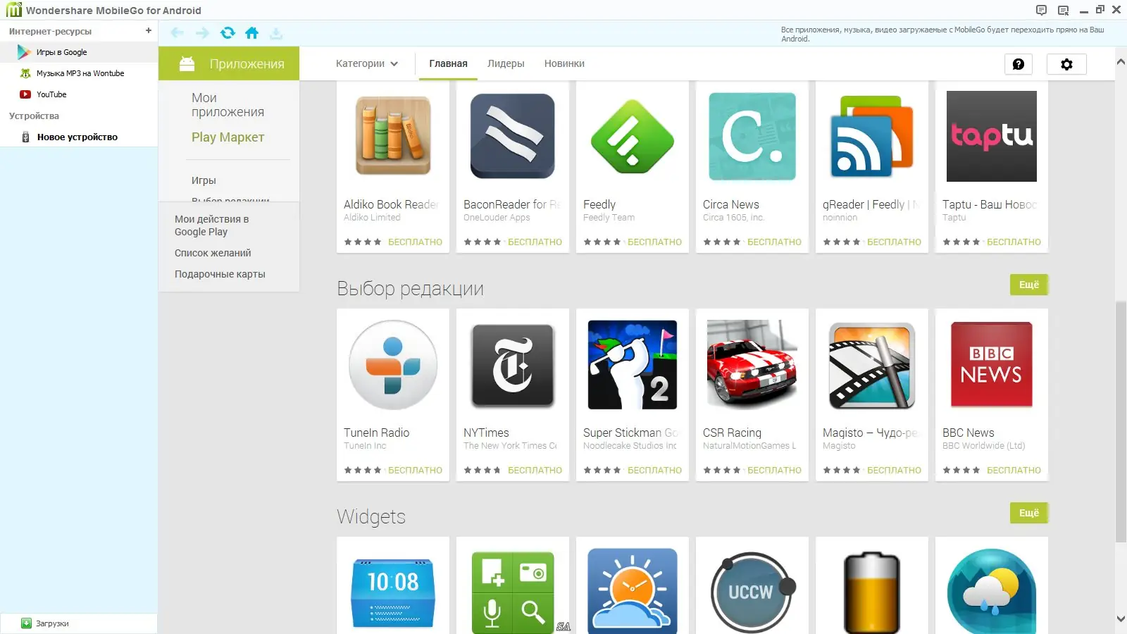This screenshot has height=634, width=1127.
Task: Click the Circa News title text
Action: [730, 204]
